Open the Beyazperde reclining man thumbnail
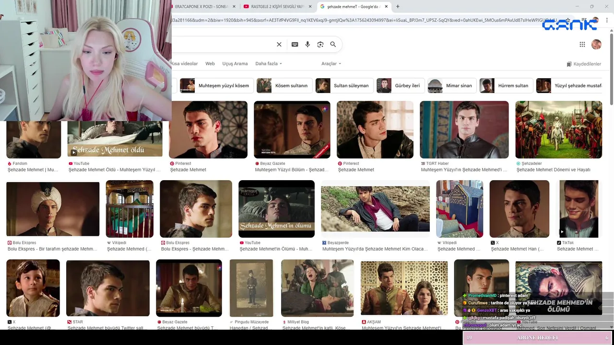Image resolution: width=614 pixels, height=345 pixels. coord(375,209)
